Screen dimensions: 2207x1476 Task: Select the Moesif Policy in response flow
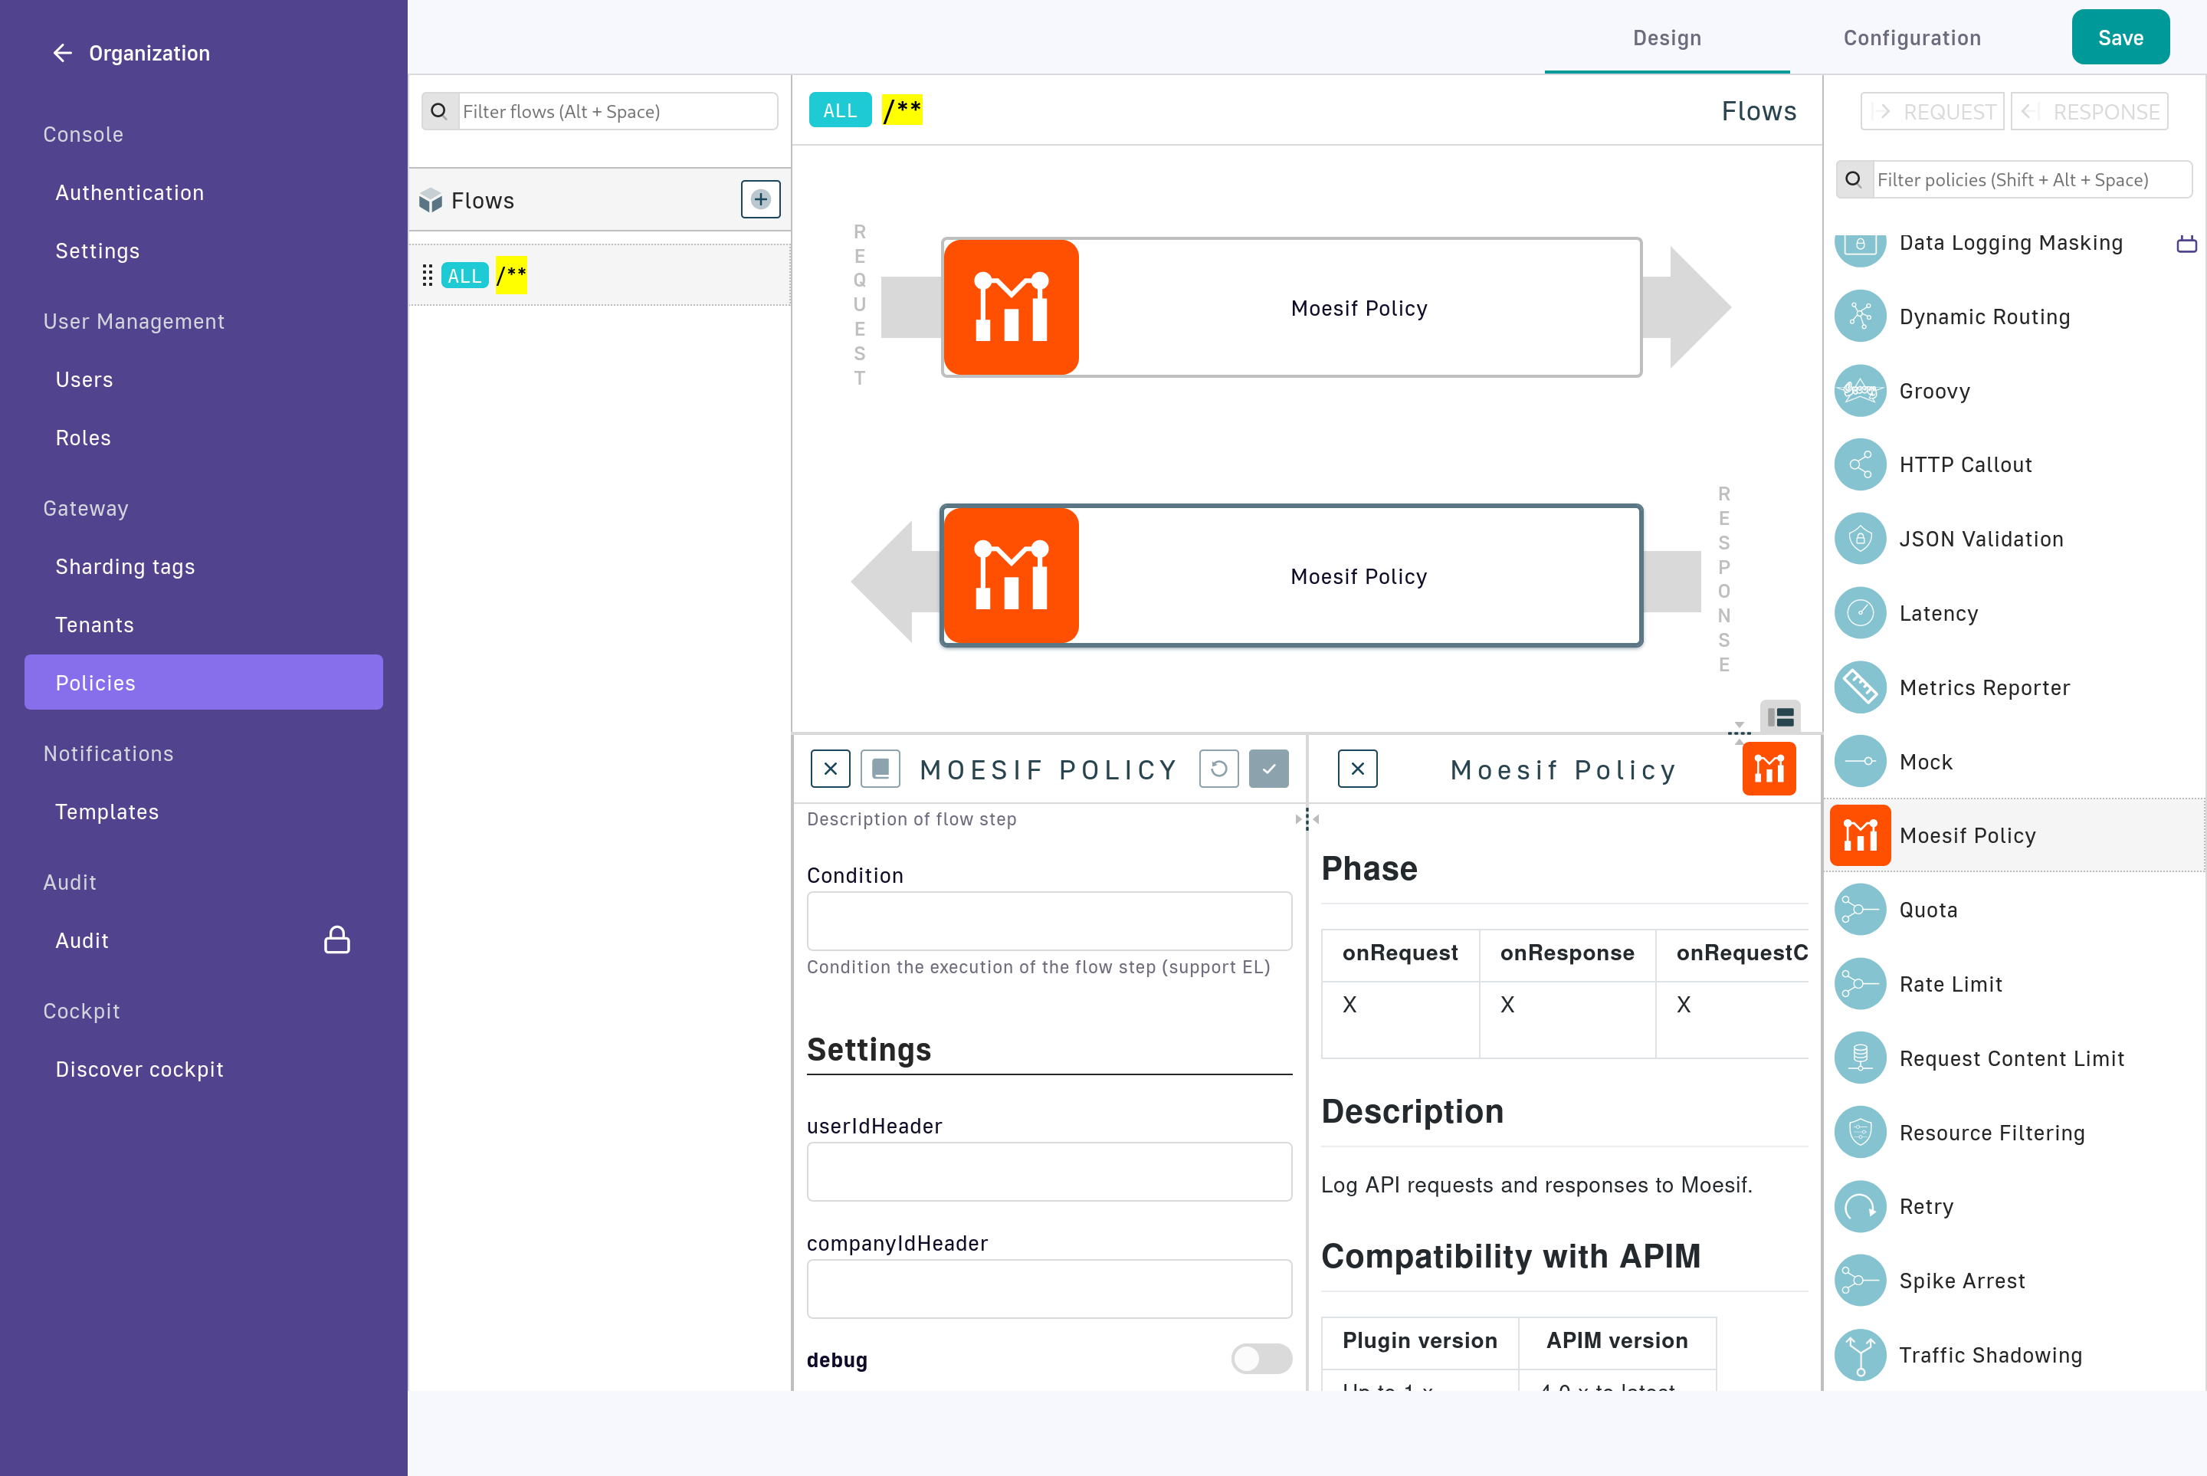1292,576
